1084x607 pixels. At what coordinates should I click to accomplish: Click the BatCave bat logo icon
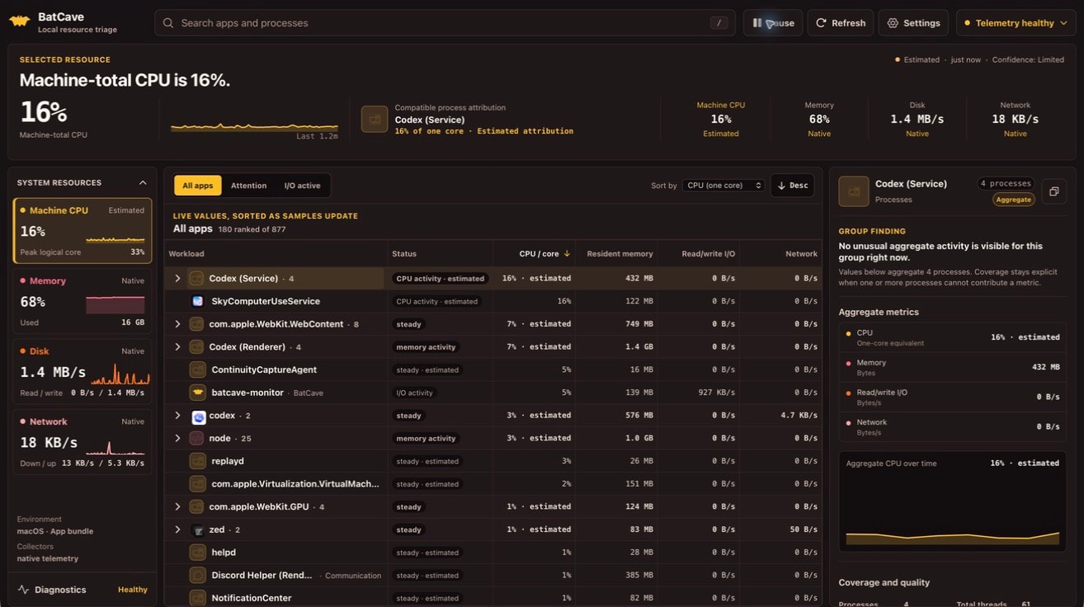click(20, 22)
